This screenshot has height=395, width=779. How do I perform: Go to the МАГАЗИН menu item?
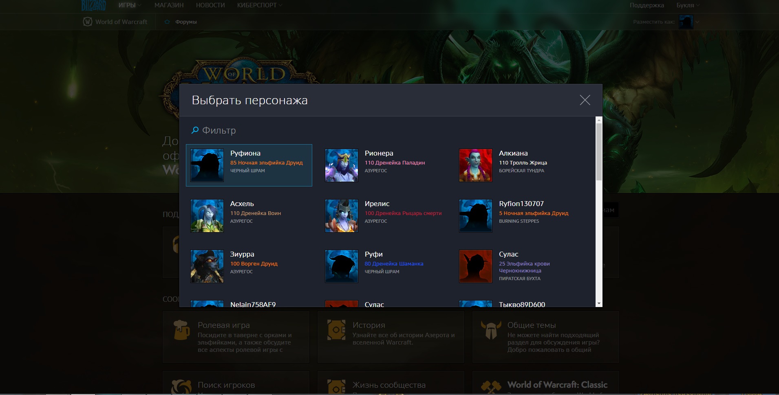tap(169, 5)
